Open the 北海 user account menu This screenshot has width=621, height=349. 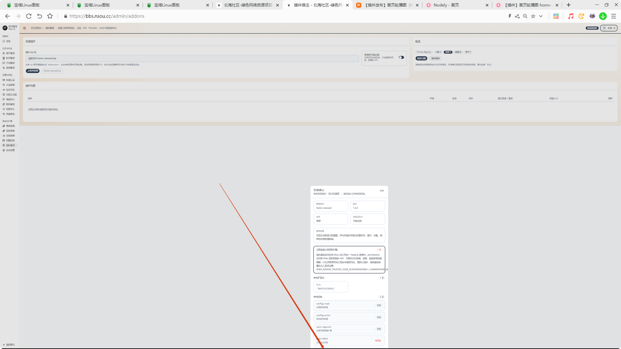[x=609, y=28]
